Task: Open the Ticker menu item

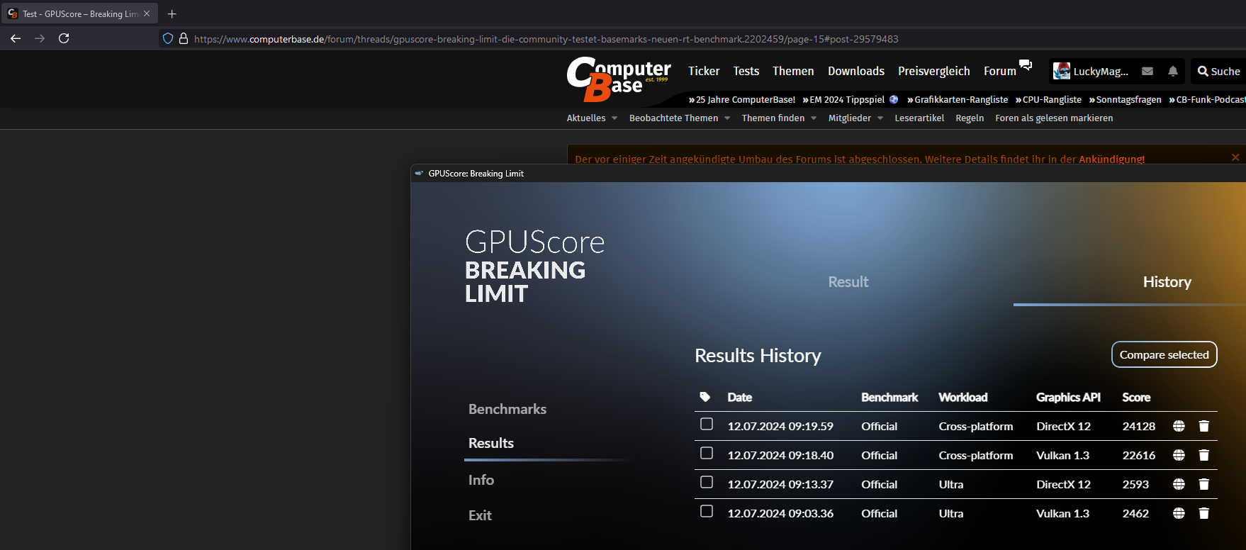Action: (x=704, y=71)
